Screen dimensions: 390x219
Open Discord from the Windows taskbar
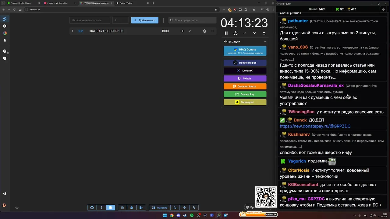tap(178, 215)
